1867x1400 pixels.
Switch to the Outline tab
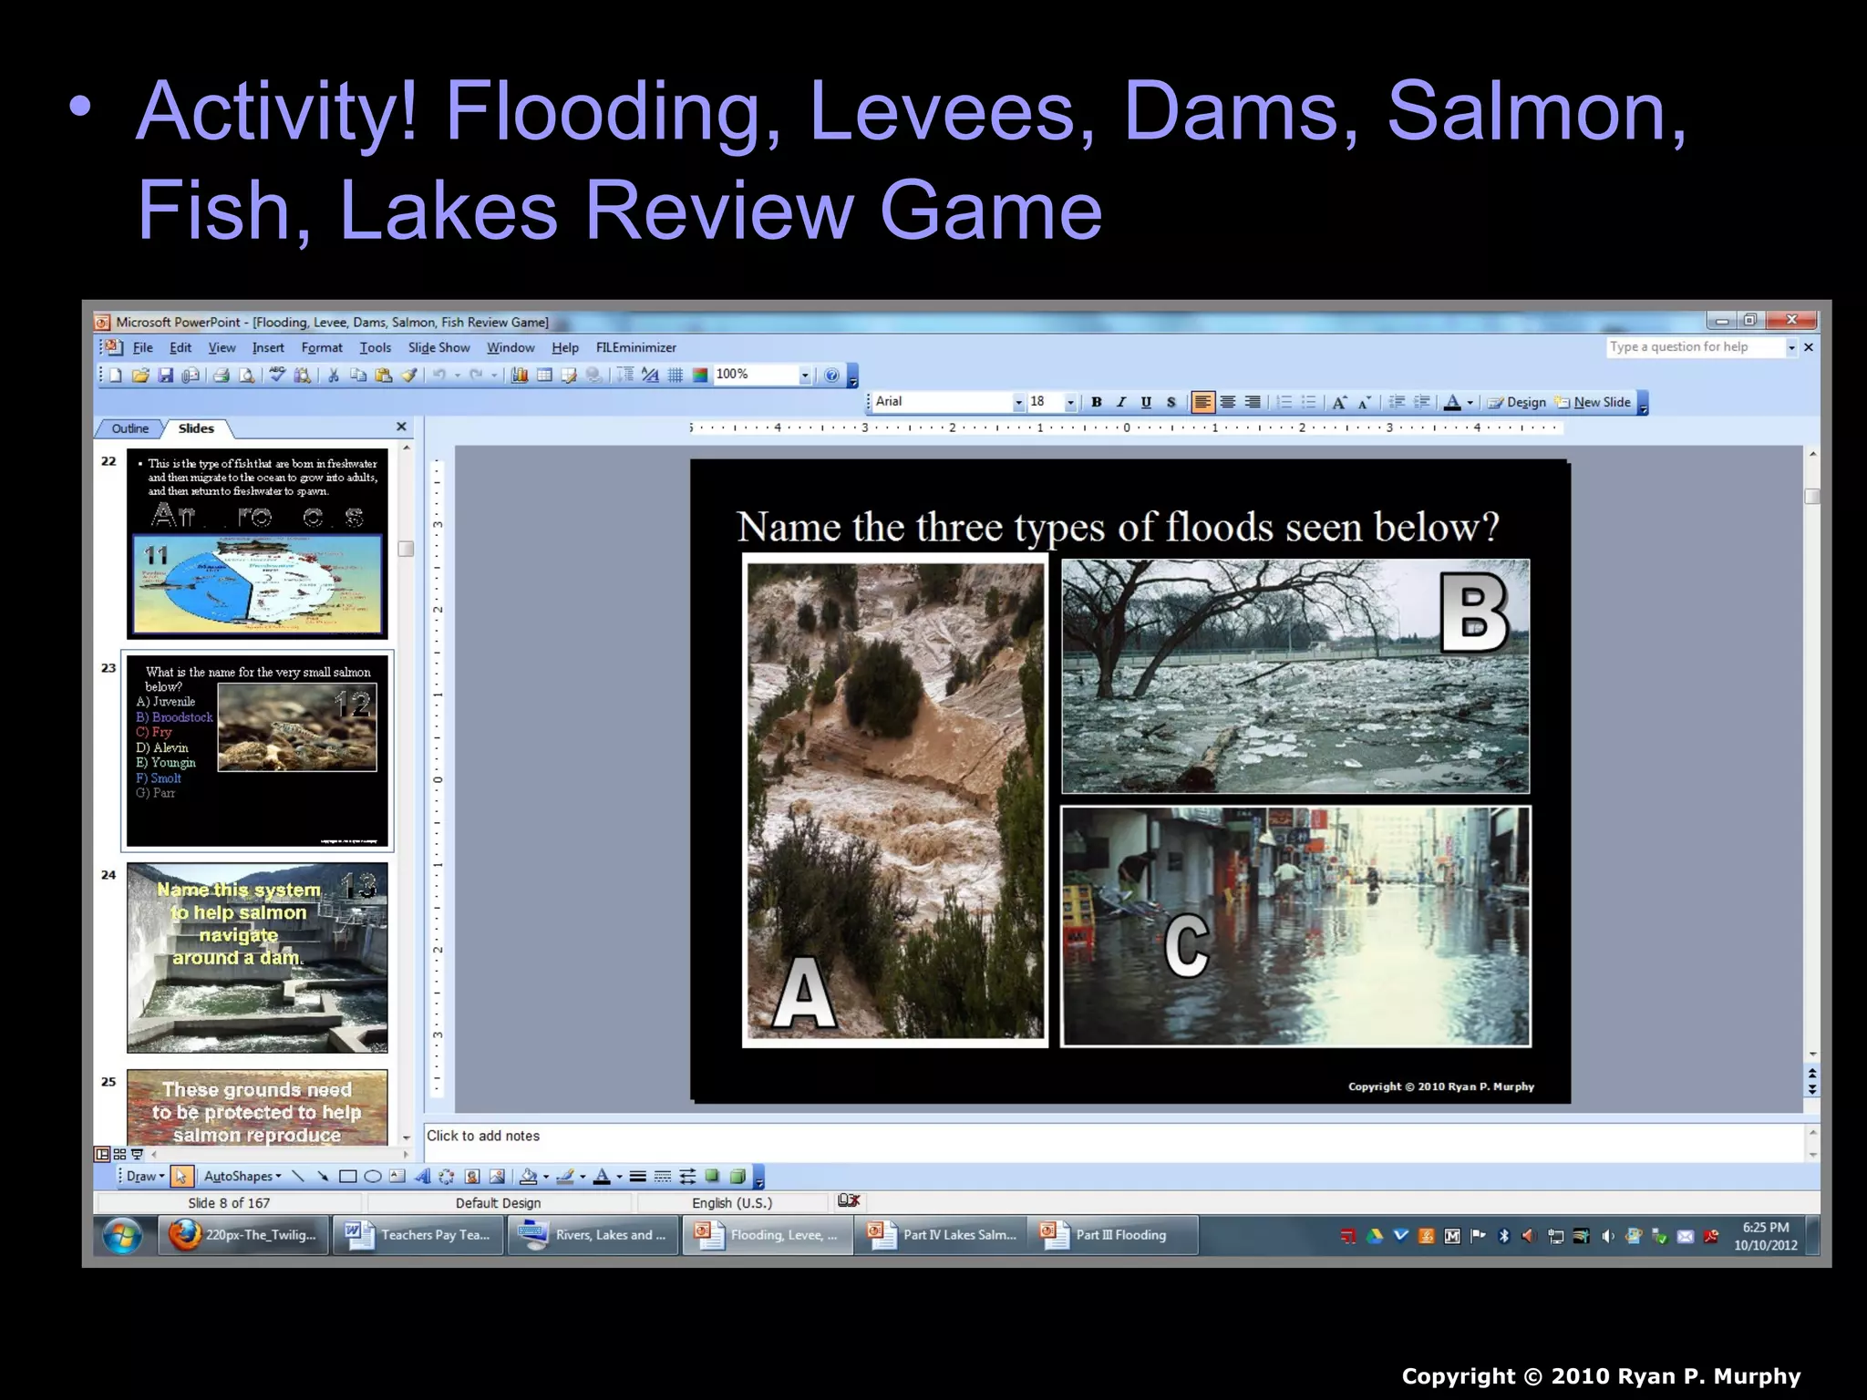pos(129,428)
